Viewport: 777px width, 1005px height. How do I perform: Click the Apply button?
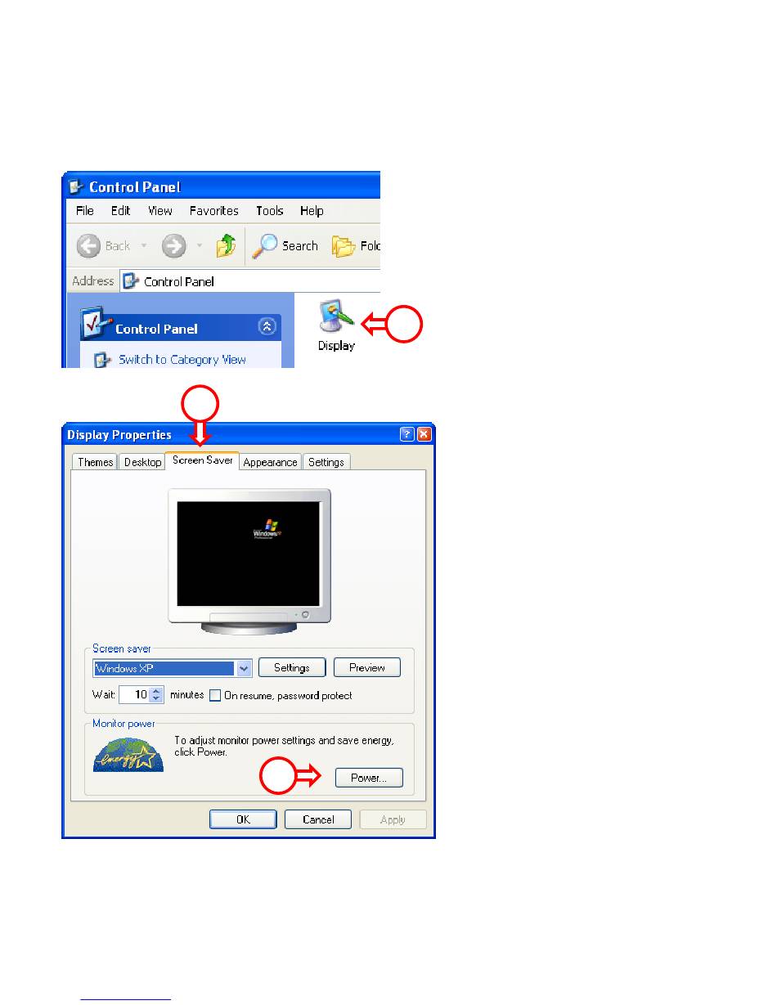point(393,819)
